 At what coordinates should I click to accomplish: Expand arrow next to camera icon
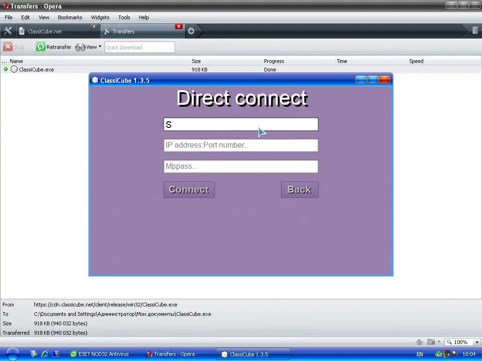click(439, 342)
